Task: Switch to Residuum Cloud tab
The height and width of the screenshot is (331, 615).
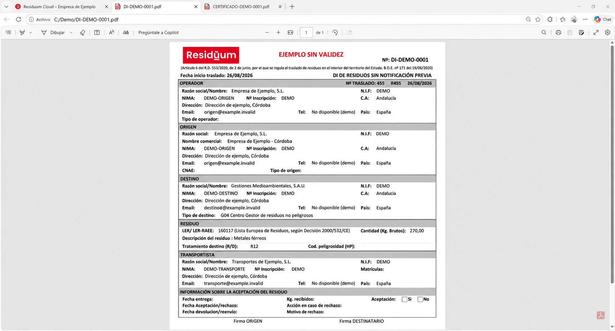Action: point(59,6)
